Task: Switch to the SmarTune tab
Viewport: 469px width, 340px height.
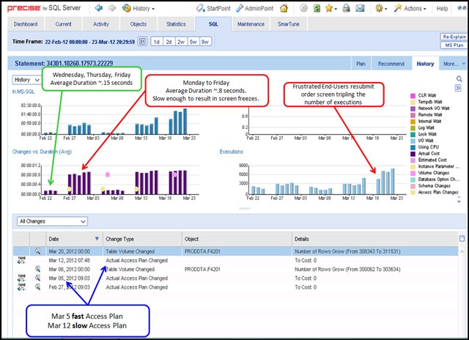Action: pos(288,24)
